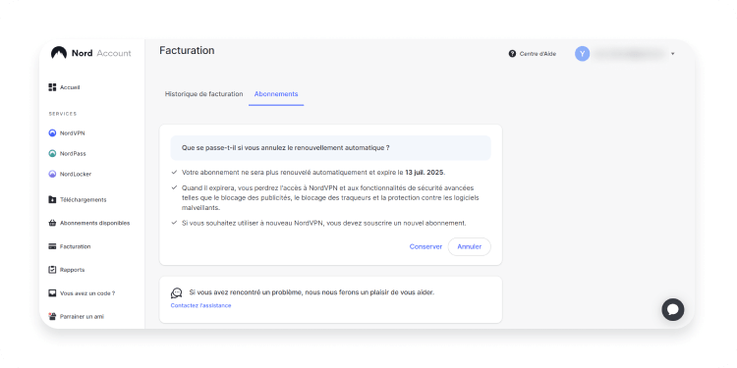This screenshot has height=368, width=737.
Task: Open Centre d'Aide
Action: coord(532,54)
